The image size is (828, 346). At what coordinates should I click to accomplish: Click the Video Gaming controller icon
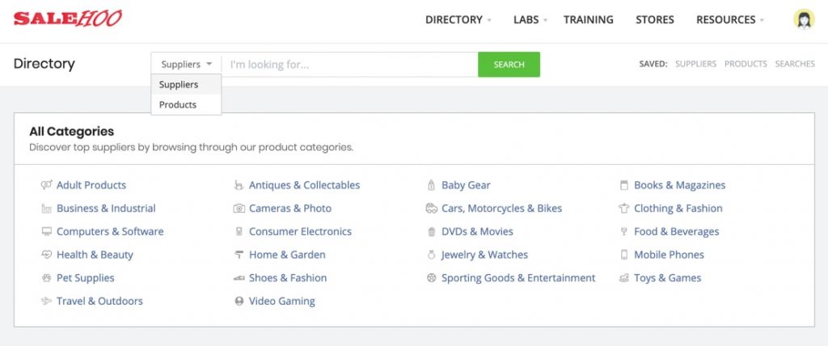pos(239,301)
